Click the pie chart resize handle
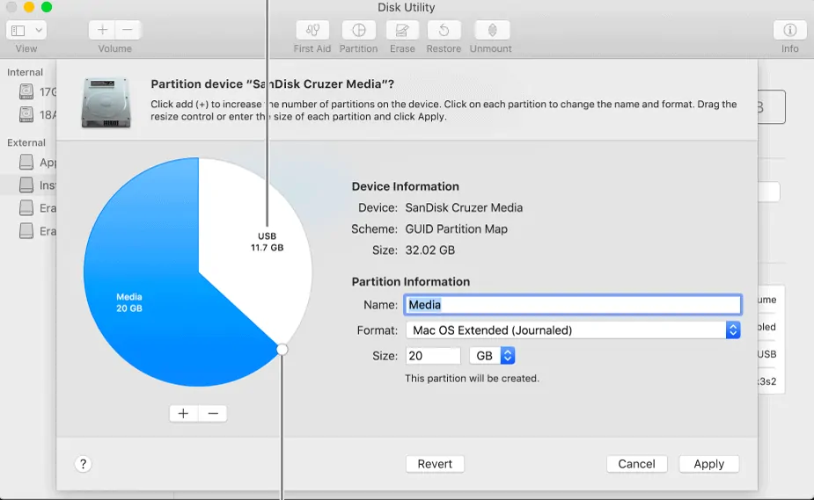This screenshot has width=814, height=500. coord(282,349)
